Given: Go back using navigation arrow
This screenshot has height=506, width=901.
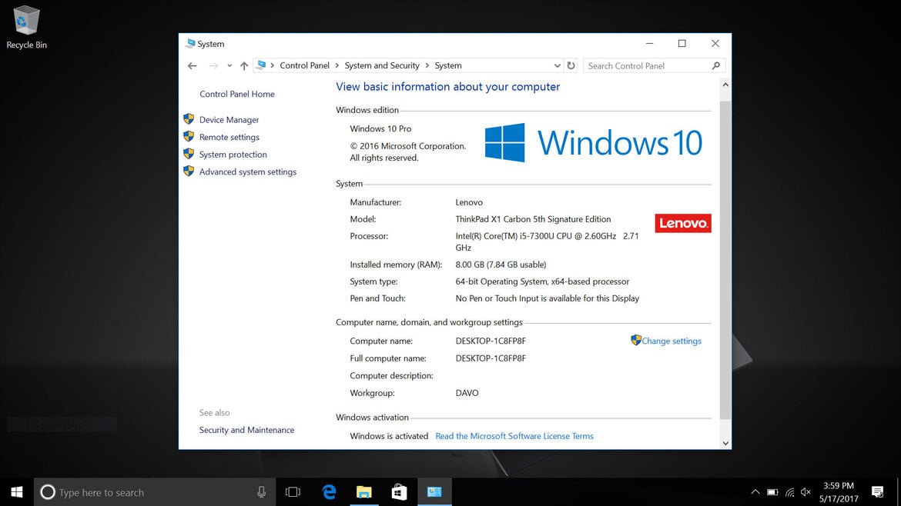Looking at the screenshot, I should 192,66.
